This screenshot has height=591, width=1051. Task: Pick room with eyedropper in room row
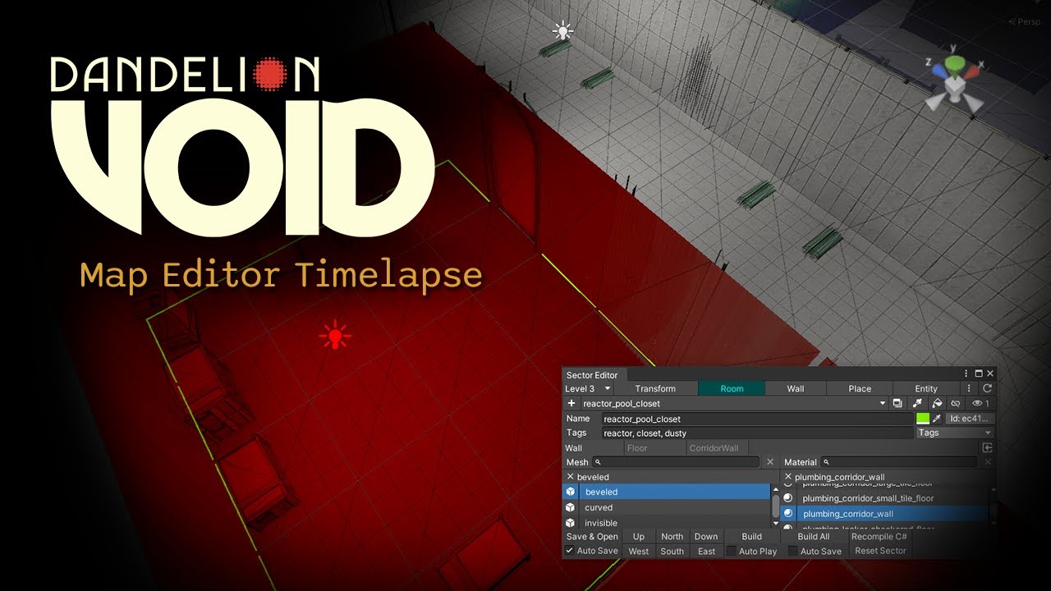[917, 404]
